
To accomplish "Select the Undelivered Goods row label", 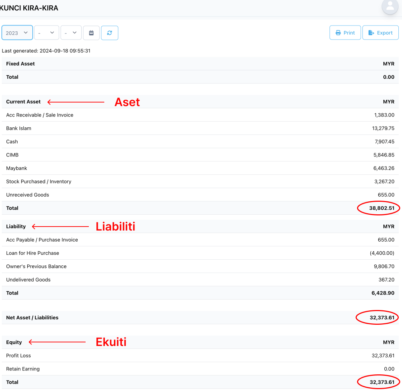I will pyautogui.click(x=28, y=280).
